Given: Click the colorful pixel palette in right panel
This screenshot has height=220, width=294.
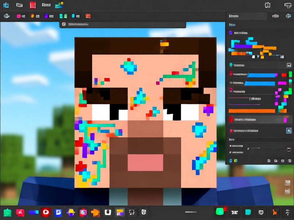Looking at the screenshot, I should (256, 48).
